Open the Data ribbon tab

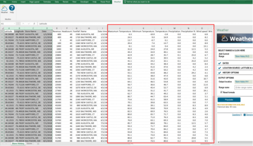point(57,2)
